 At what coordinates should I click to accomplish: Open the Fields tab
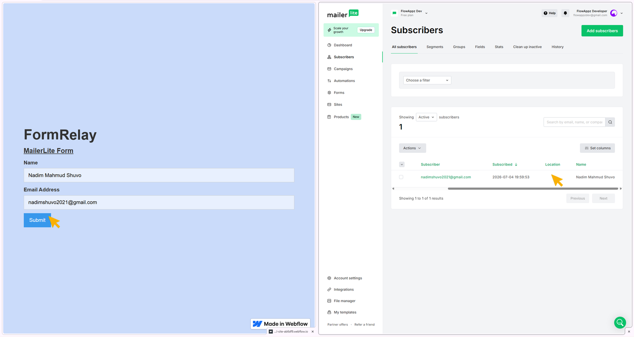click(x=480, y=47)
